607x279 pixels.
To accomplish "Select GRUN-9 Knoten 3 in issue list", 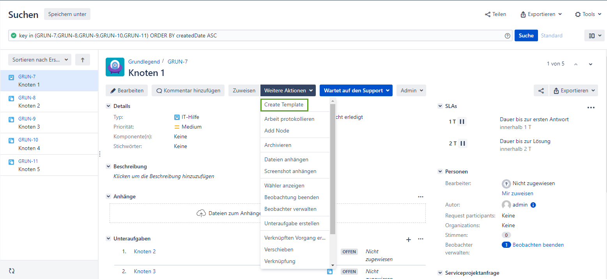I will click(x=49, y=123).
